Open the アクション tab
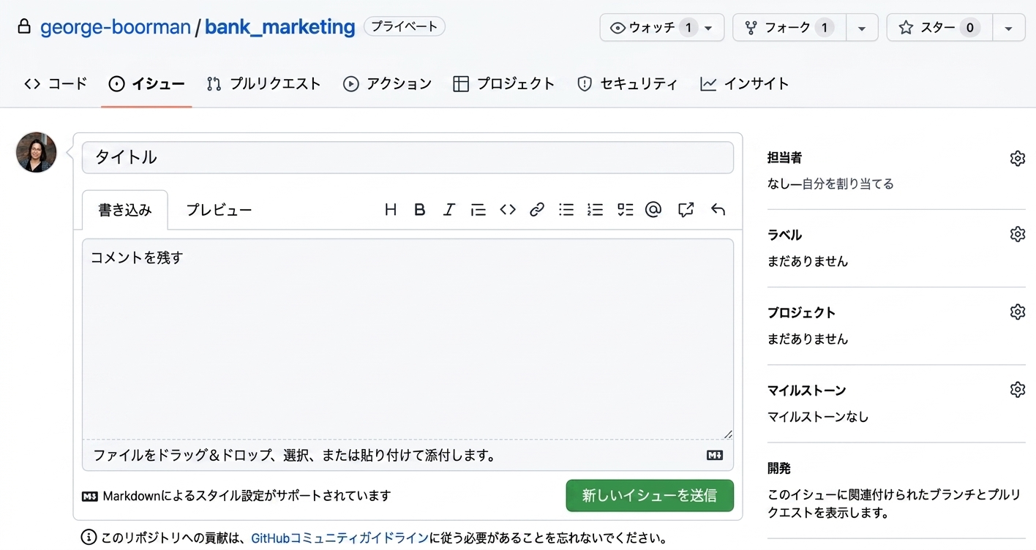 tap(387, 83)
